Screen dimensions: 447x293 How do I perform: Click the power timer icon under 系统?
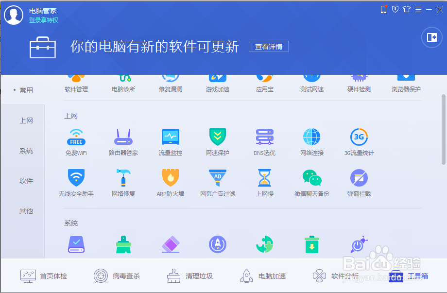[x=359, y=244]
